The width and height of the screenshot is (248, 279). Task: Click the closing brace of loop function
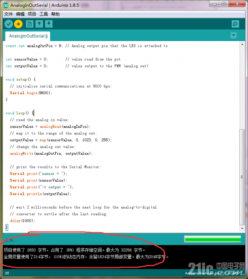pyautogui.click(x=7, y=227)
